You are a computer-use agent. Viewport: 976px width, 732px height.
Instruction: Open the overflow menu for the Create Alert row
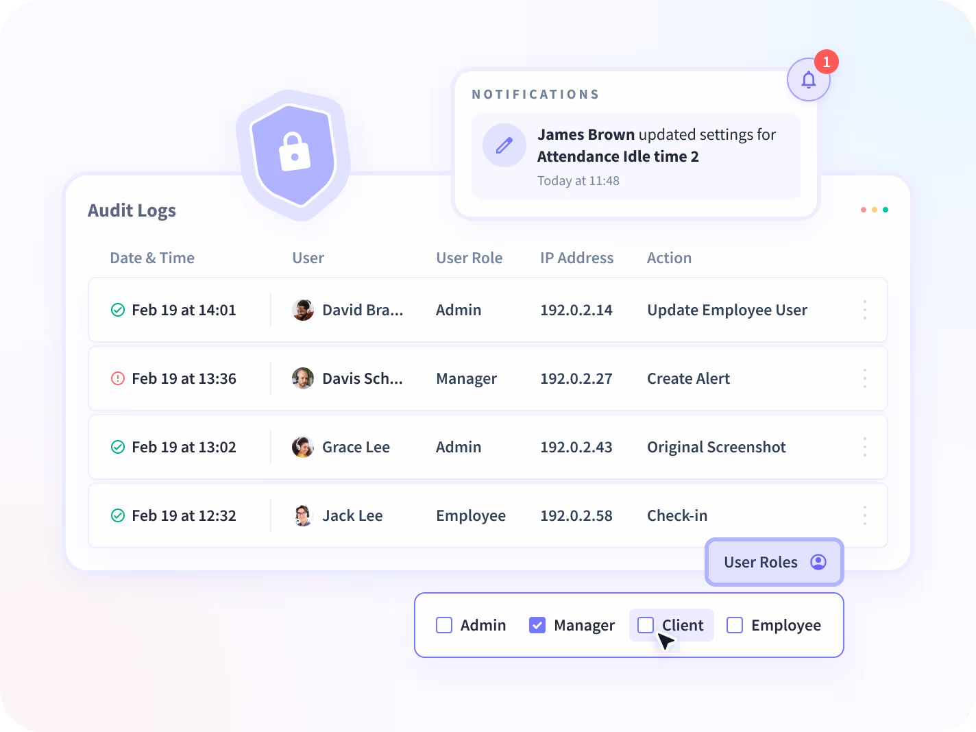tap(864, 378)
